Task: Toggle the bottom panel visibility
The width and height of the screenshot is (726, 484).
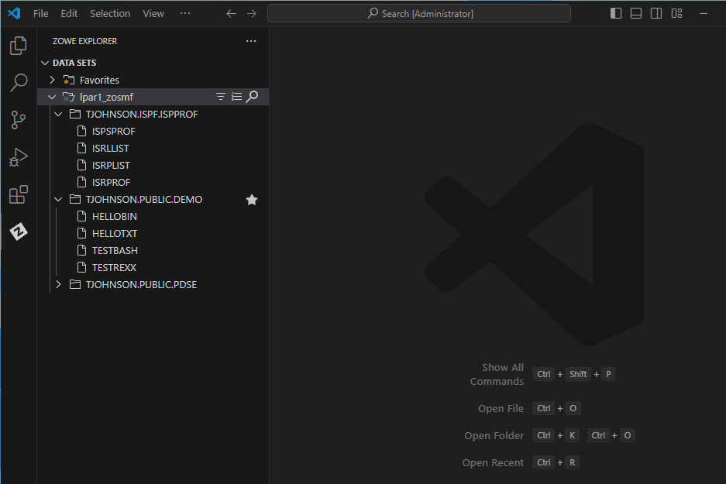Action: coord(636,13)
